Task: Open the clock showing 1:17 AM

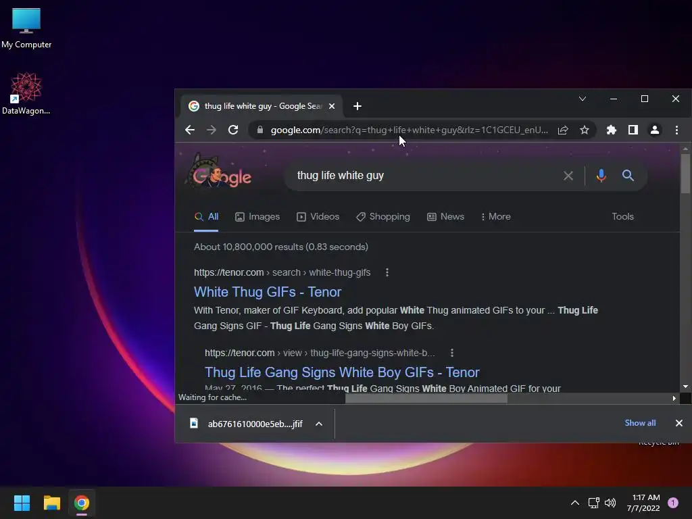Action: 643,503
